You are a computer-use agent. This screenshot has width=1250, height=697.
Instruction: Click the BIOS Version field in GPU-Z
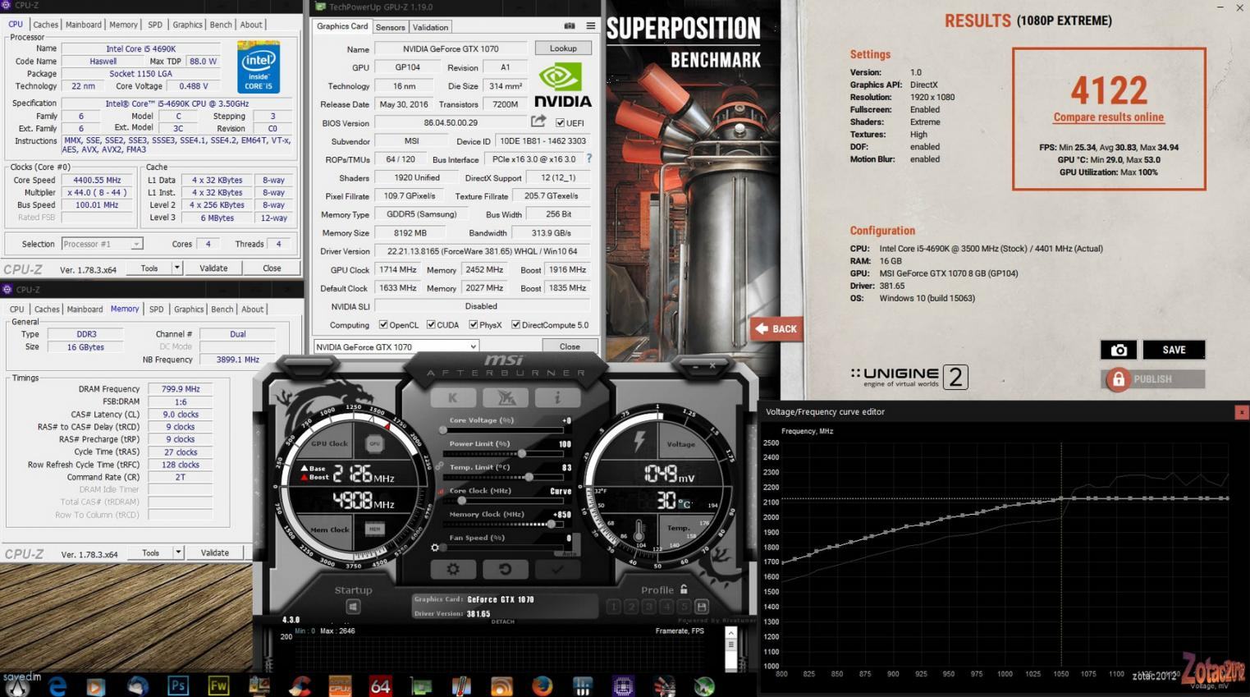click(451, 122)
